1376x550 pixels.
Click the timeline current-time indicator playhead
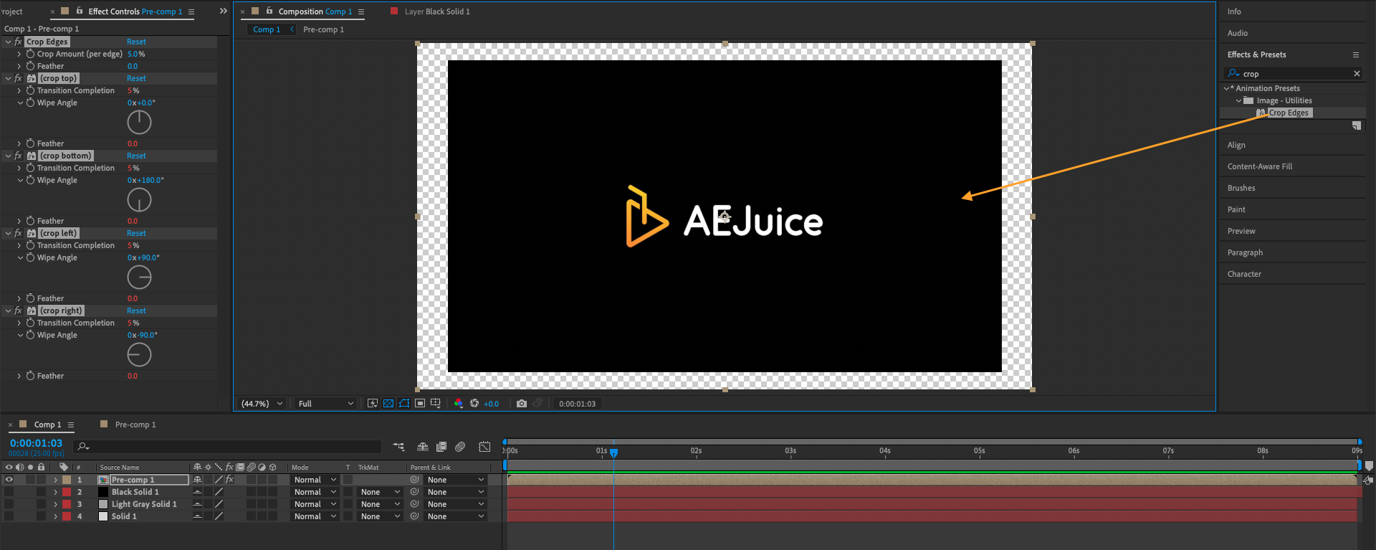coord(613,452)
